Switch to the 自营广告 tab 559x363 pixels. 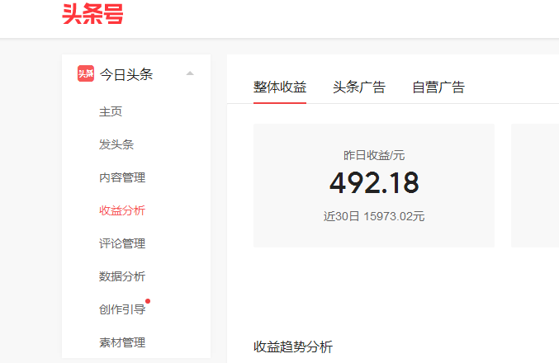point(438,87)
